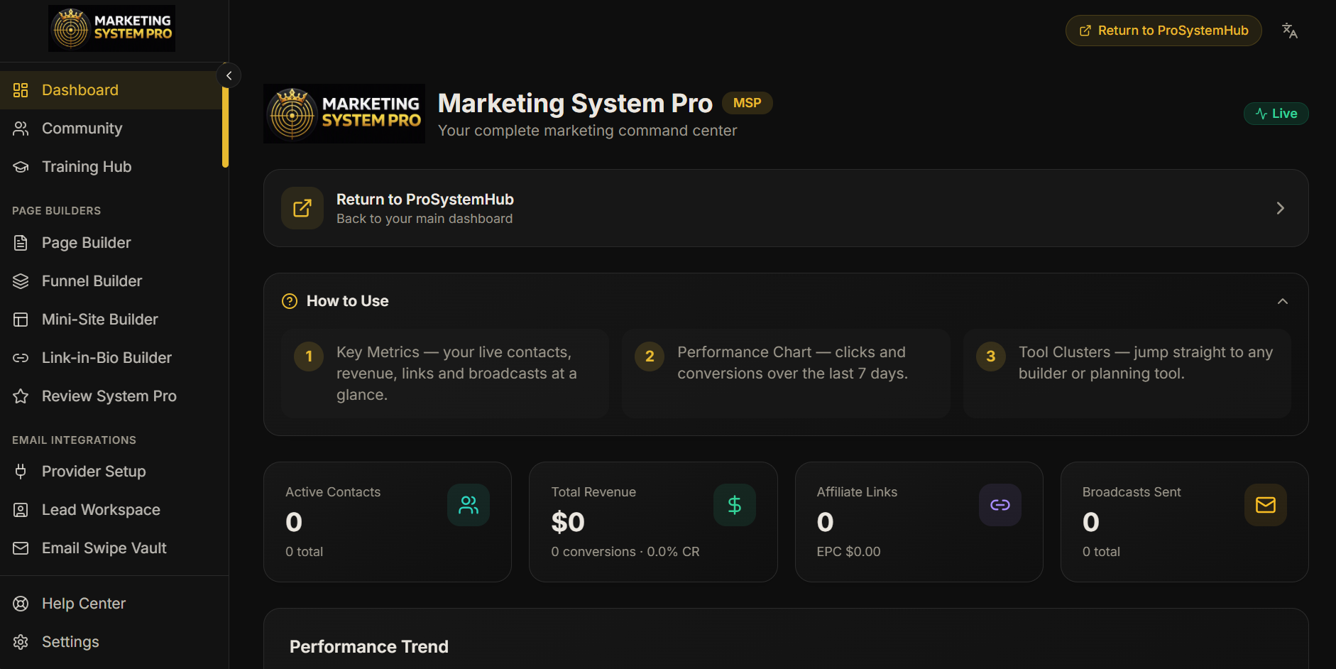Click the '$0' Total Revenue value
Image resolution: width=1336 pixels, height=669 pixels.
[568, 523]
